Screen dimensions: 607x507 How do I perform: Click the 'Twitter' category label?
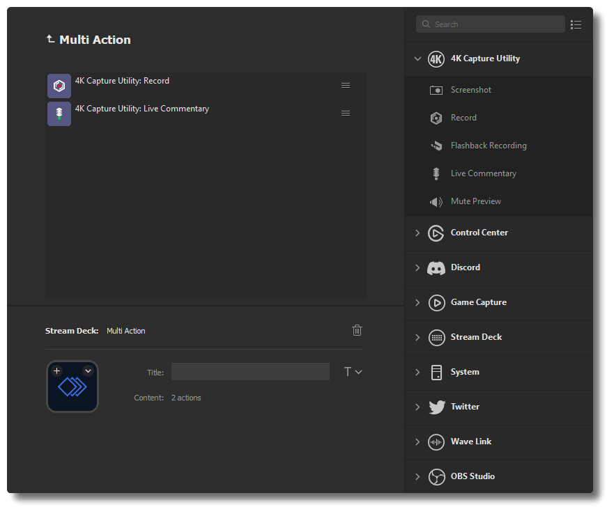pyautogui.click(x=465, y=407)
